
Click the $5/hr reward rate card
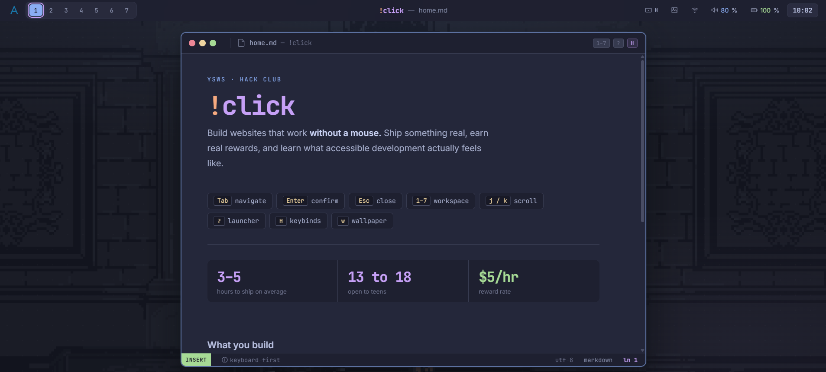pos(534,281)
